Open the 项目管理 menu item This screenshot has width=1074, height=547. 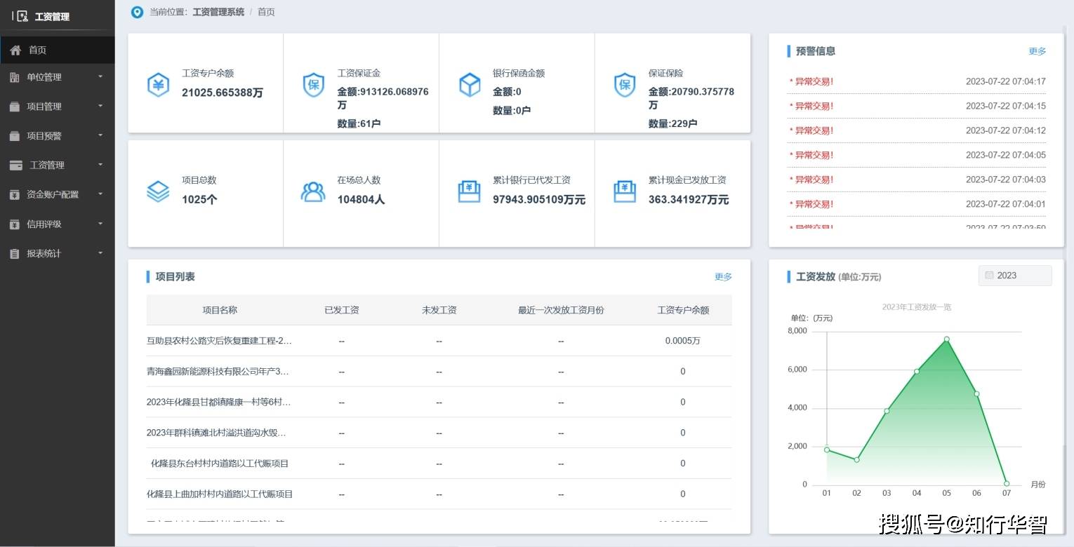58,107
